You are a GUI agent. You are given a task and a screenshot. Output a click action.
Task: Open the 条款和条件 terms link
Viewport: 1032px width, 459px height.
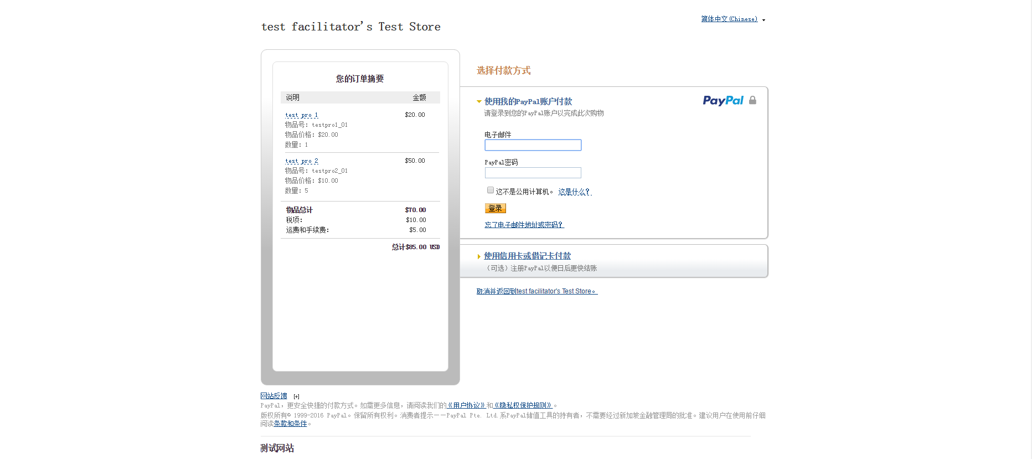click(x=290, y=424)
